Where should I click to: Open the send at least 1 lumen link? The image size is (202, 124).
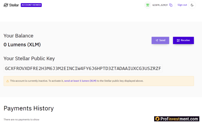pos(80,81)
